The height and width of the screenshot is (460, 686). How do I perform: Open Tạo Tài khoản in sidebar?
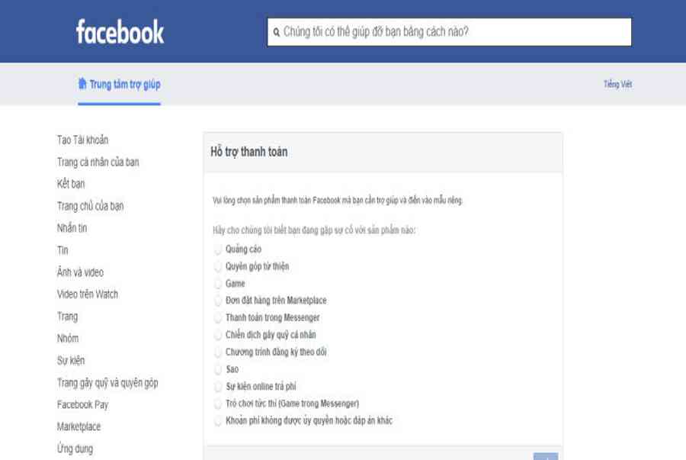(x=83, y=140)
